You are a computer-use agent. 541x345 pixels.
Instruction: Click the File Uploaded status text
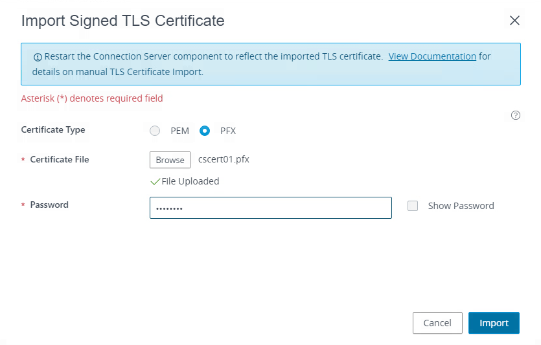[190, 181]
